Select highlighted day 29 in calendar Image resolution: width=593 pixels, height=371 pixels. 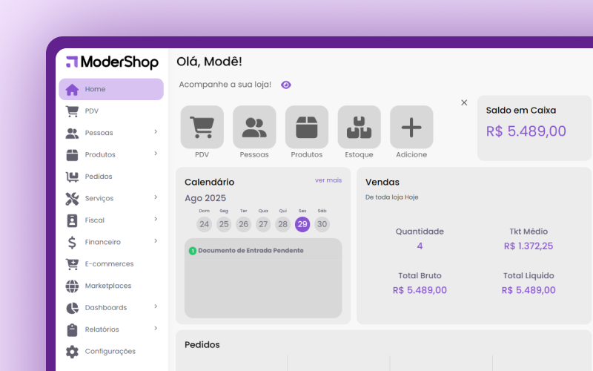pos(302,224)
